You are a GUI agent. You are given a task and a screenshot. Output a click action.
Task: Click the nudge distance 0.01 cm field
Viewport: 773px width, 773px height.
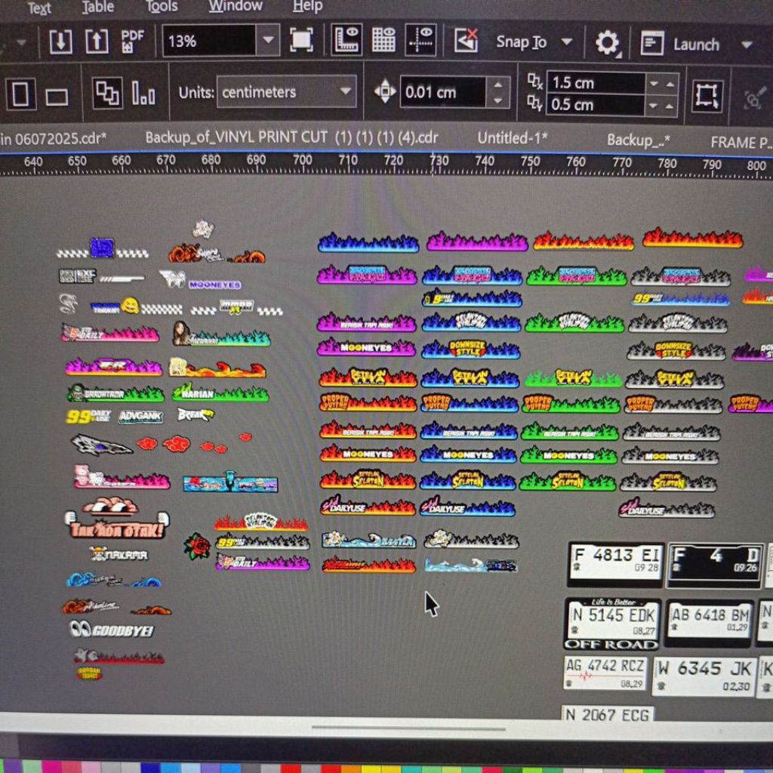[x=442, y=93]
